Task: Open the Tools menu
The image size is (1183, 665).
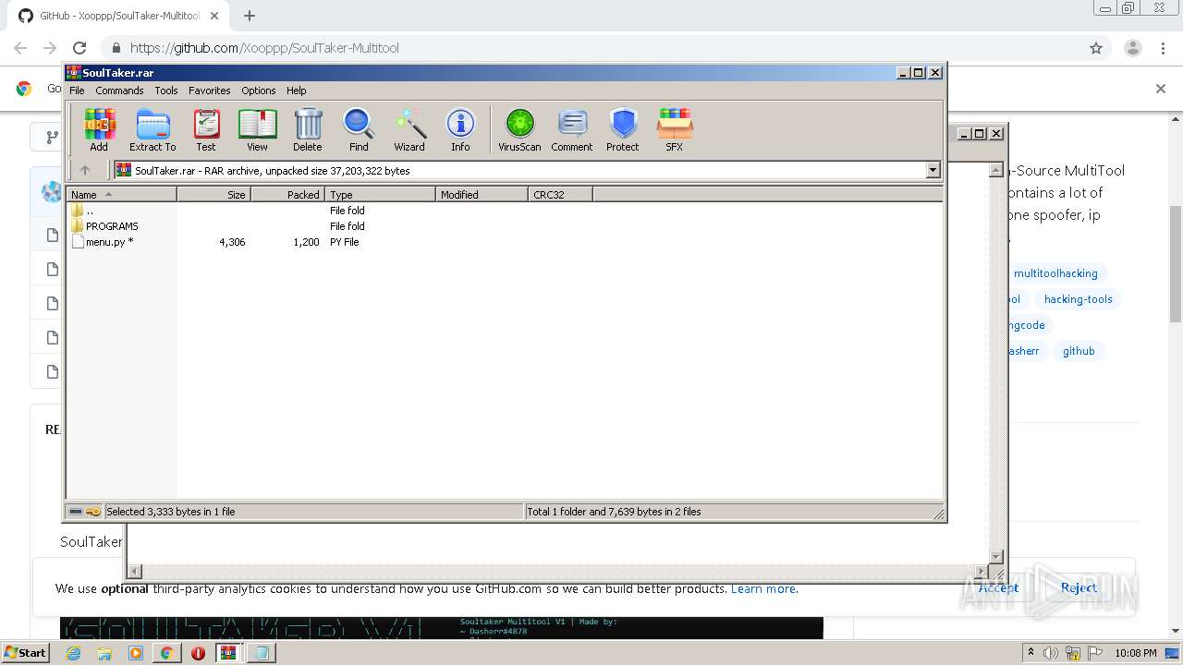Action: [166, 91]
